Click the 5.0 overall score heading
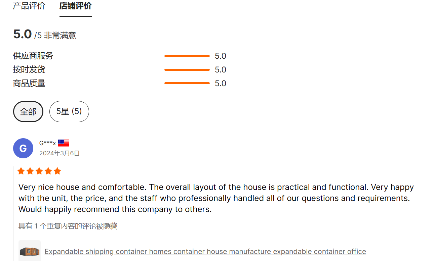Viewport: 433px width, 261px height. [x=23, y=34]
